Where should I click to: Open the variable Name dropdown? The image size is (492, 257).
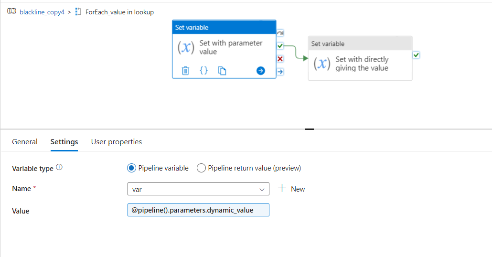point(198,189)
